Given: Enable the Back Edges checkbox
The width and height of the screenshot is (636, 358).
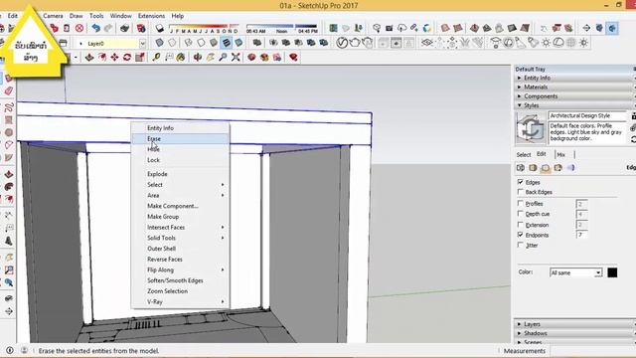Looking at the screenshot, I should tap(521, 192).
